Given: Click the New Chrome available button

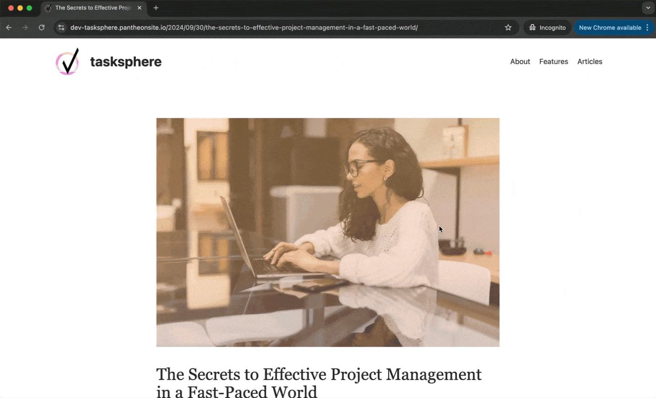Looking at the screenshot, I should point(610,27).
